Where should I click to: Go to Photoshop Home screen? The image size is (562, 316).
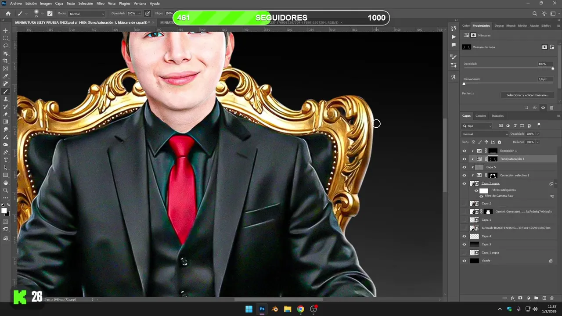pos(8,14)
